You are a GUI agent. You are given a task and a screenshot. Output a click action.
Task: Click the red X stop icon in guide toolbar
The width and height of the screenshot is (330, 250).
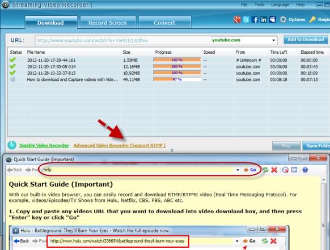pos(274,170)
